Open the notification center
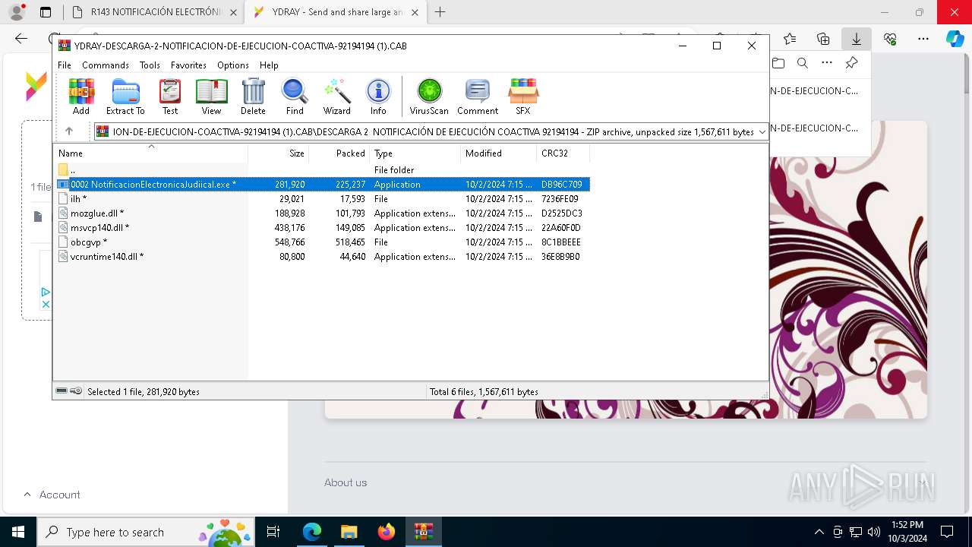The width and height of the screenshot is (972, 547). click(x=947, y=532)
